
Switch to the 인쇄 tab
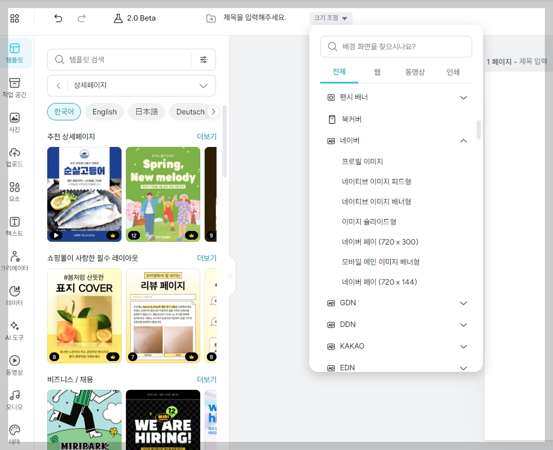click(453, 72)
